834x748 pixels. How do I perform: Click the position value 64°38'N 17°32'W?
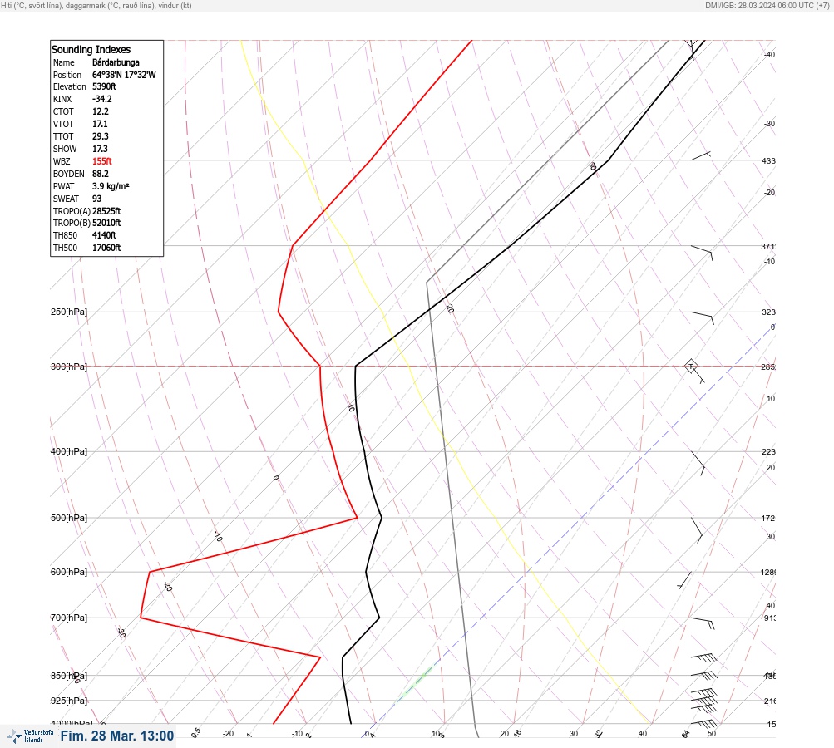pyautogui.click(x=125, y=75)
